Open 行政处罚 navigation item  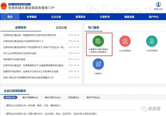point(105,17)
